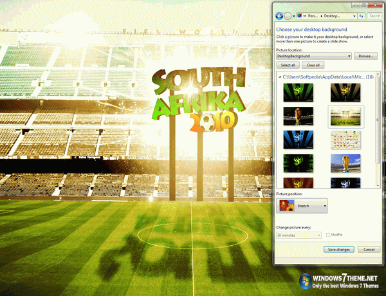Choose the trophy under blue sky wallpaper

pos(345,163)
